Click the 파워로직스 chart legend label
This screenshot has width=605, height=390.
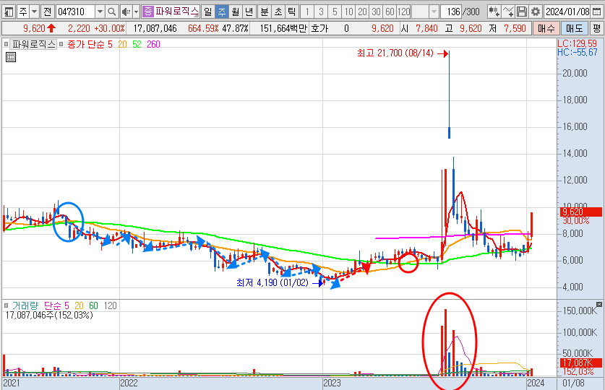pos(34,44)
